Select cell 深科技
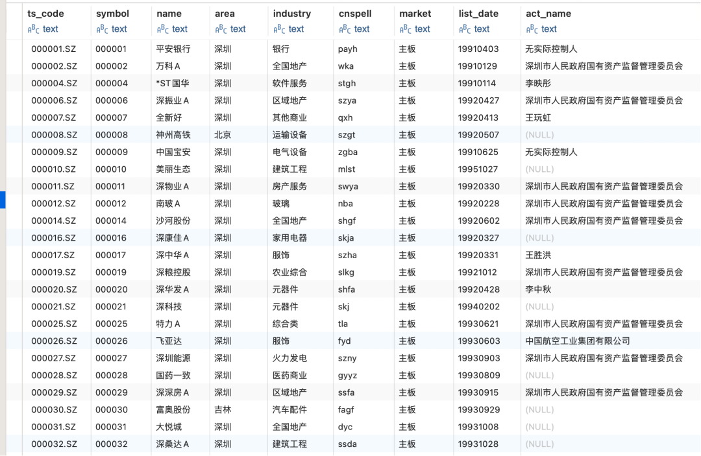 click(169, 307)
